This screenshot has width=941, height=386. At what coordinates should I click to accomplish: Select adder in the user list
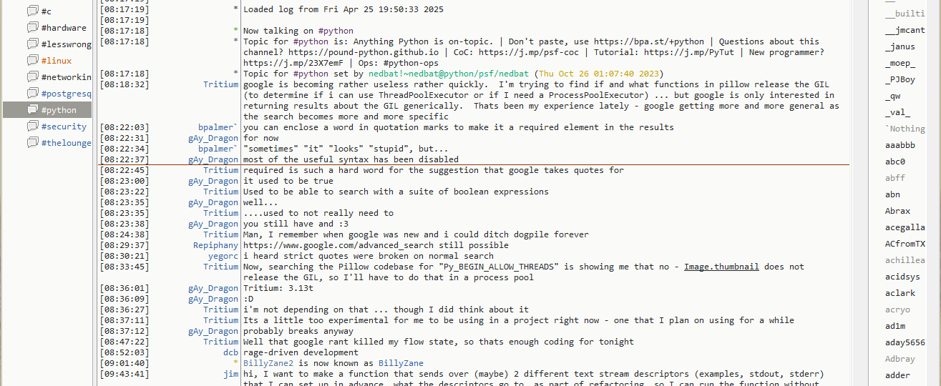tap(897, 375)
